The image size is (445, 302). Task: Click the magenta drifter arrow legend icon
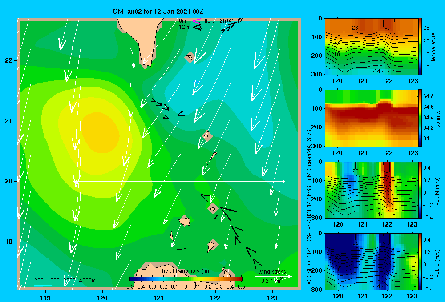tap(196, 21)
